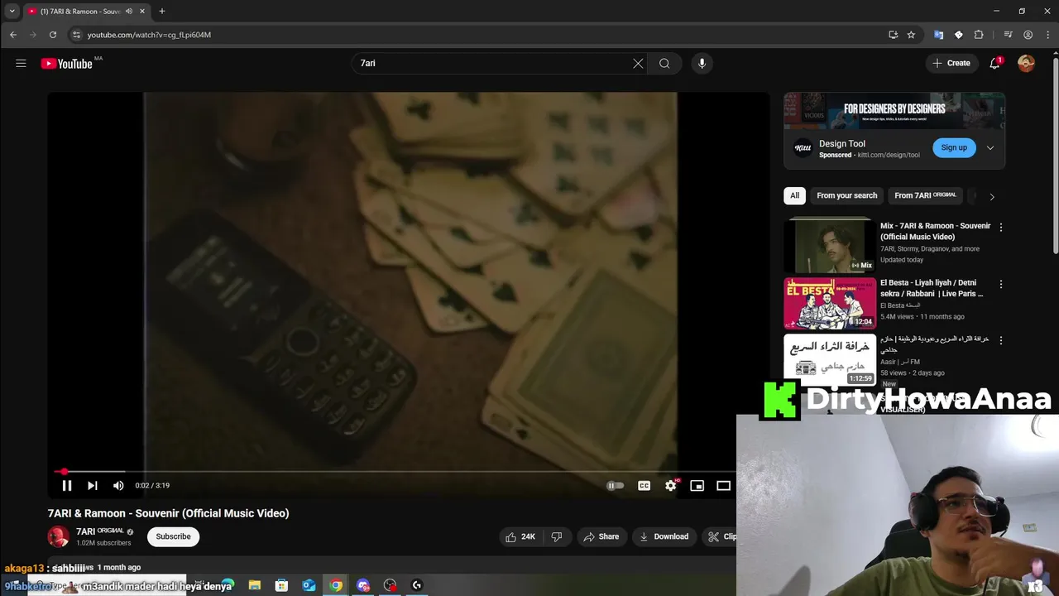
Task: Open the YouTube hamburger guide menu
Action: pyautogui.click(x=21, y=63)
